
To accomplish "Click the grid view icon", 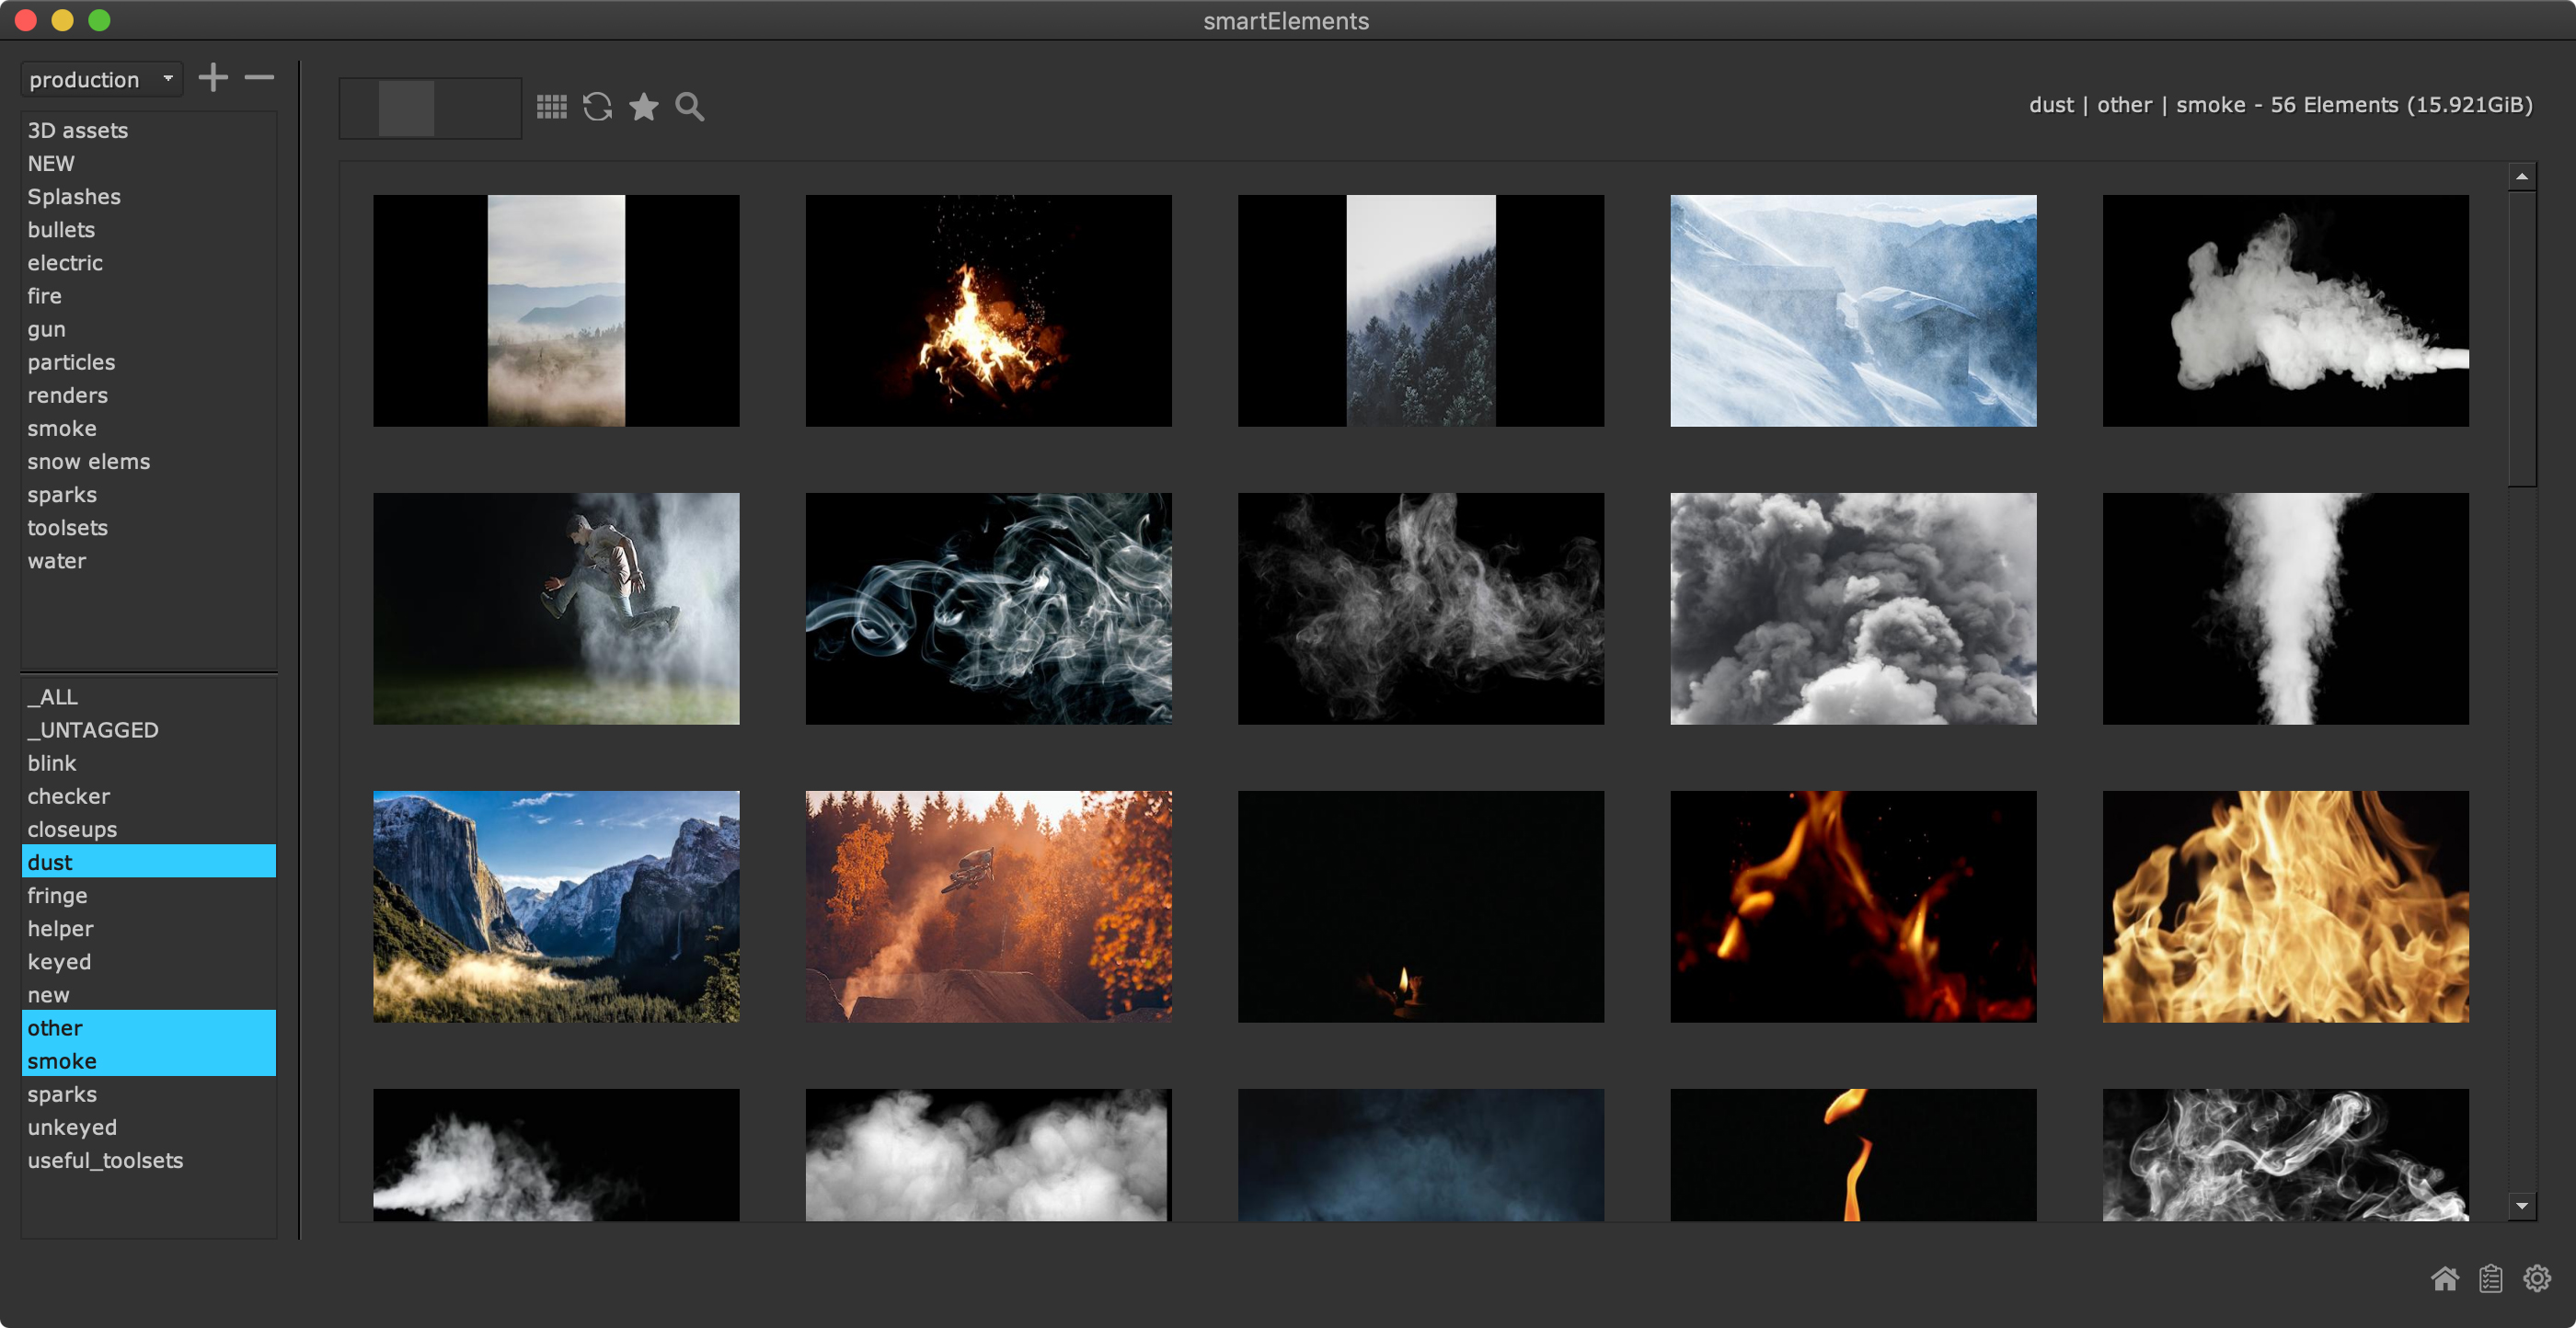I will pyautogui.click(x=551, y=106).
